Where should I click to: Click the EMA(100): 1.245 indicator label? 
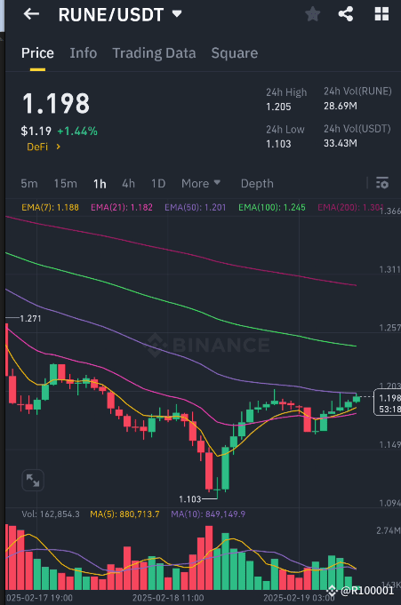[271, 208]
